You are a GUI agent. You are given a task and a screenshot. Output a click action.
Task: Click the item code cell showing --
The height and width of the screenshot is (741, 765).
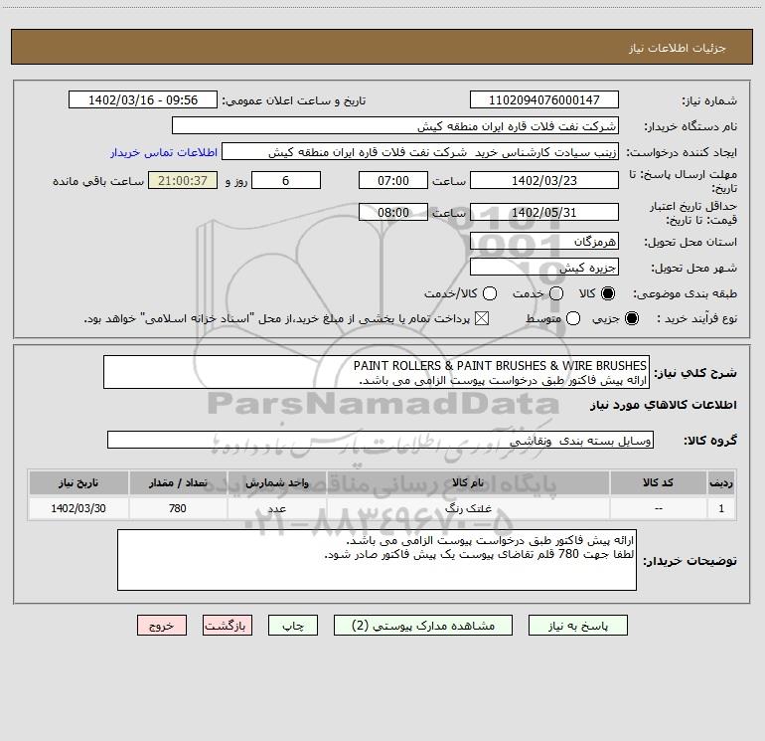658,508
